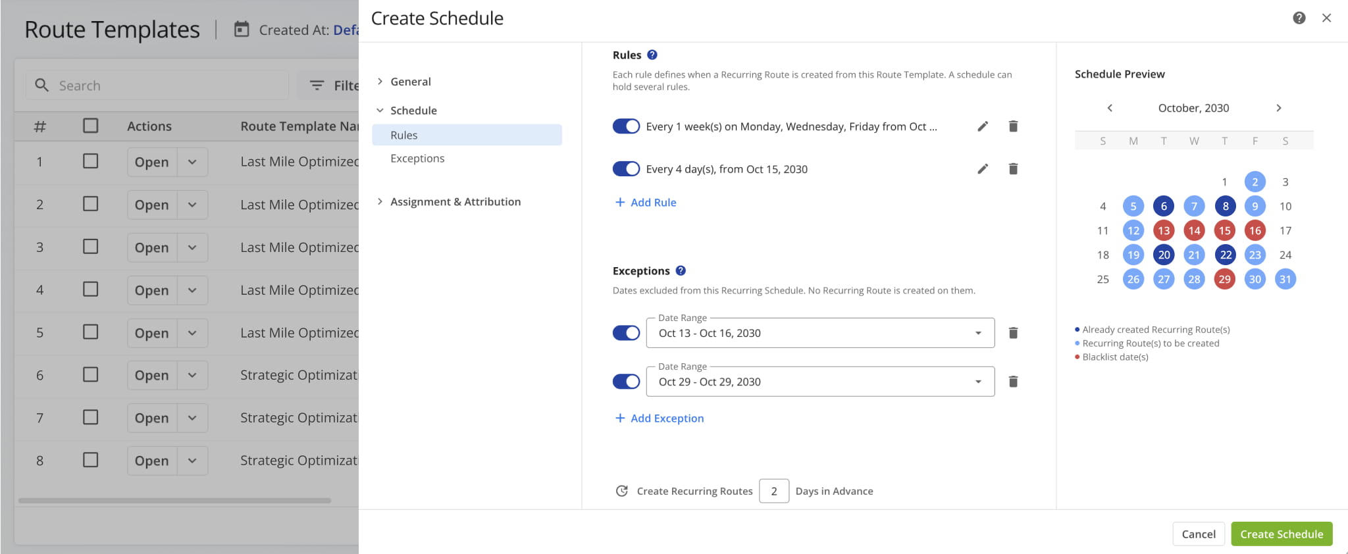Select the Rules sidebar item
The width and height of the screenshot is (1348, 554).
pos(467,135)
